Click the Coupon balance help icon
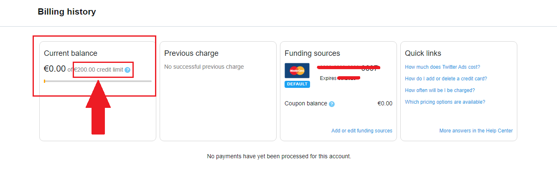The height and width of the screenshot is (177, 557). 332,104
